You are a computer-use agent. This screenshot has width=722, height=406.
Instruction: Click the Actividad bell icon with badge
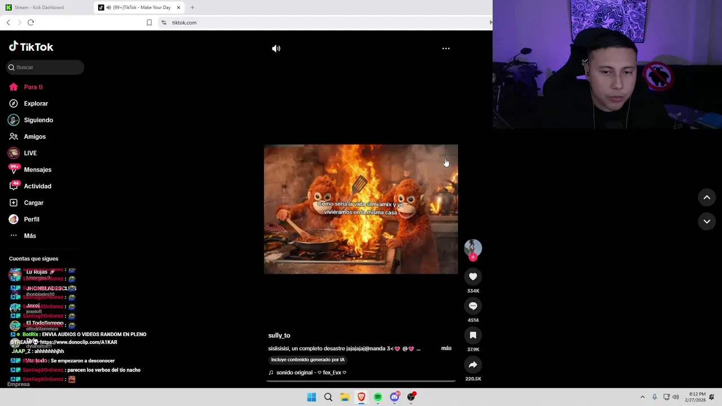pyautogui.click(x=14, y=186)
